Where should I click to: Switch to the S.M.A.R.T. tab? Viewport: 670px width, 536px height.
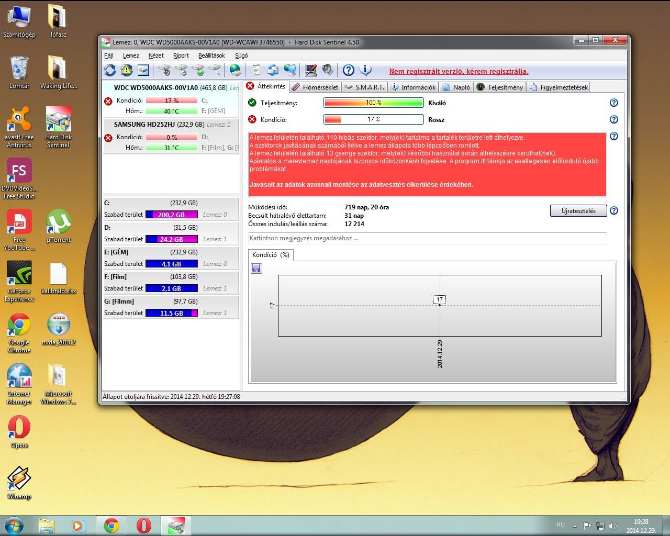365,87
